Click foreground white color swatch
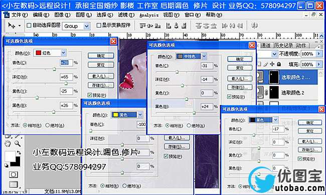This screenshot has width=326, height=195. [x=10, y=156]
